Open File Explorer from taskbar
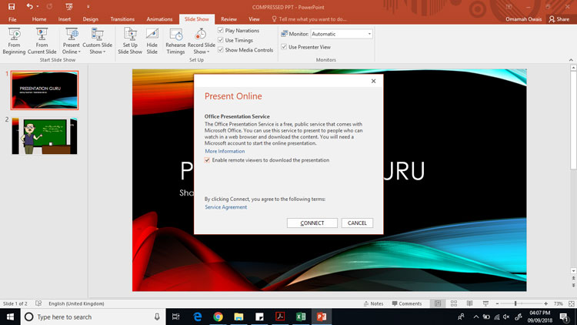This screenshot has height=325, width=577. pos(238,317)
